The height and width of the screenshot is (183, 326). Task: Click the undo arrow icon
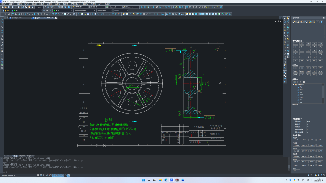(37, 7)
